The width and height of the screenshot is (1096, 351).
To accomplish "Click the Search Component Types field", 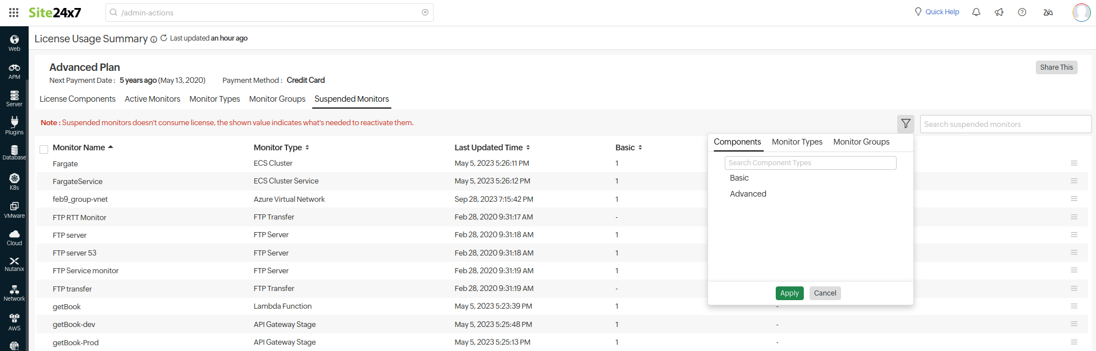I will pos(810,163).
